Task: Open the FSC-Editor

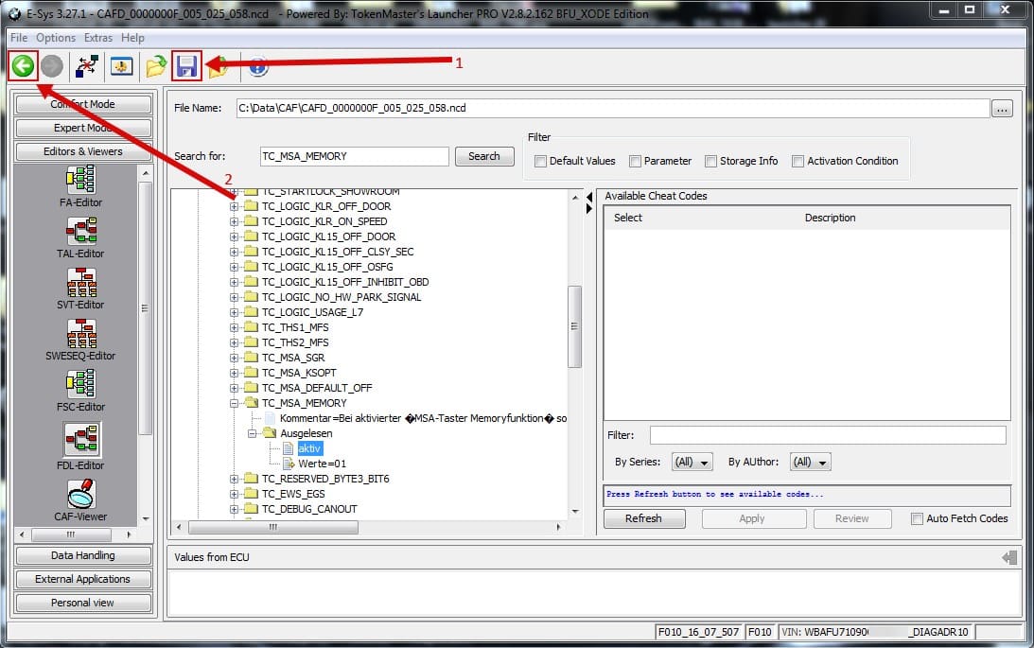Action: 81,391
